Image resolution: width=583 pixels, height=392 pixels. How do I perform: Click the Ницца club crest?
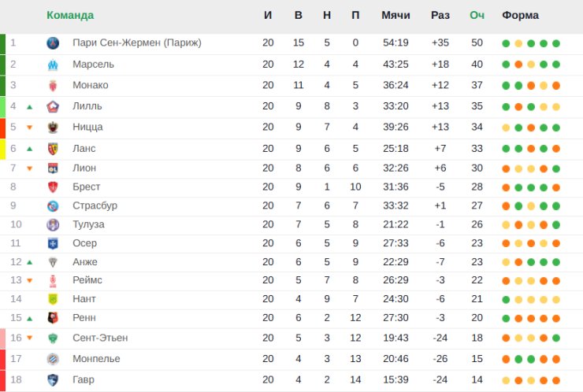[53, 128]
